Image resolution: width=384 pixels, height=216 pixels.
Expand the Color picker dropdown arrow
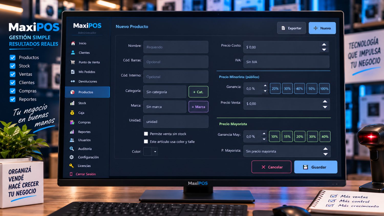(x=155, y=152)
